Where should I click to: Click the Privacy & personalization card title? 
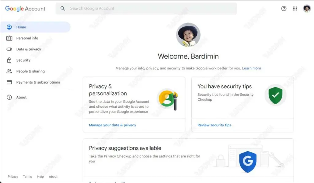coord(108,90)
